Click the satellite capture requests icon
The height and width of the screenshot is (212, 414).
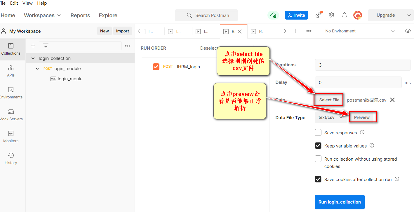pyautogui.click(x=319, y=15)
